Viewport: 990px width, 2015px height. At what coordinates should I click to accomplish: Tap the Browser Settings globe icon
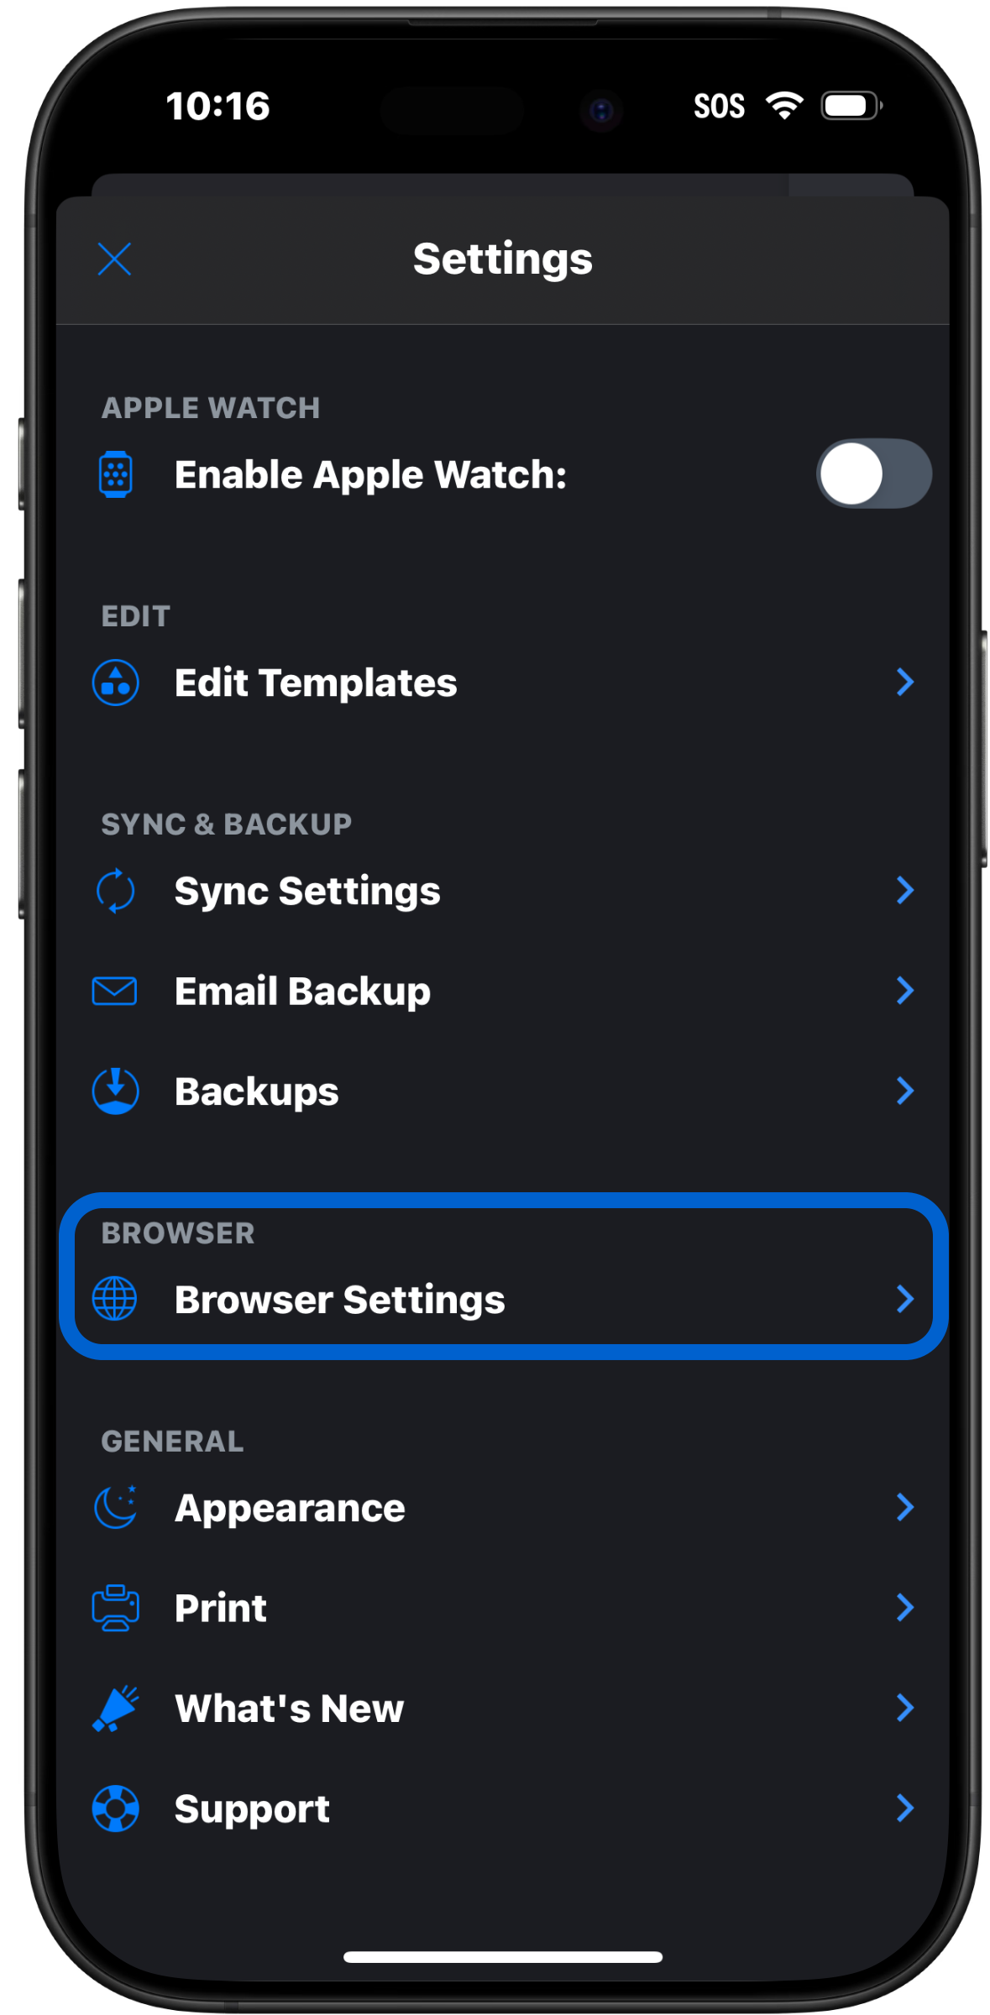[x=114, y=1299]
